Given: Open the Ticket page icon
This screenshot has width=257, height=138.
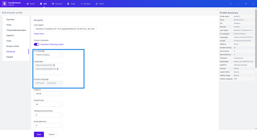Looking at the screenshot, I should (96, 4).
